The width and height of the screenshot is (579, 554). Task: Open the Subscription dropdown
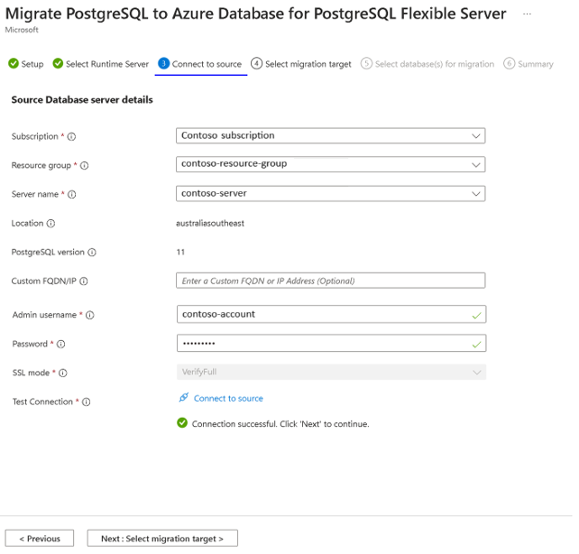[331, 136]
